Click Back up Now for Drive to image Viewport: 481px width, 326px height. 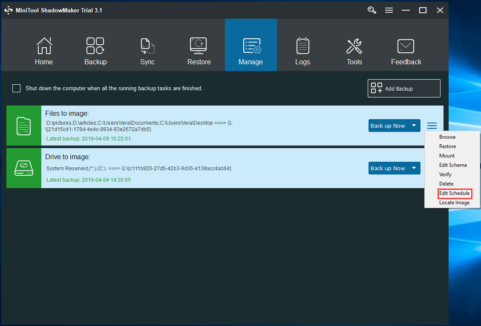[x=388, y=168]
